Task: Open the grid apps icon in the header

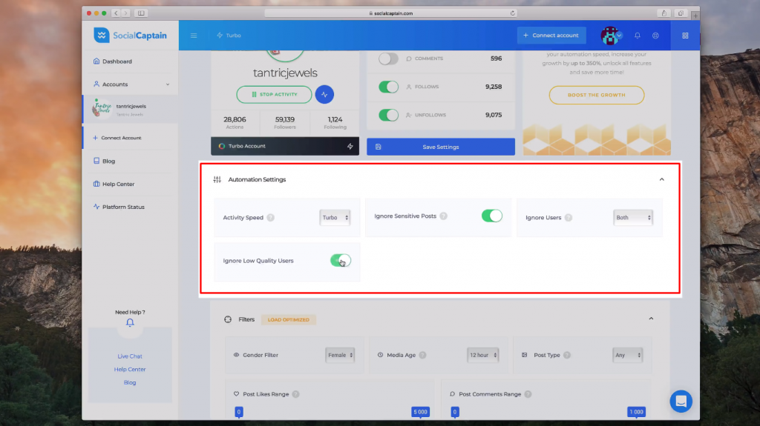Action: 685,36
